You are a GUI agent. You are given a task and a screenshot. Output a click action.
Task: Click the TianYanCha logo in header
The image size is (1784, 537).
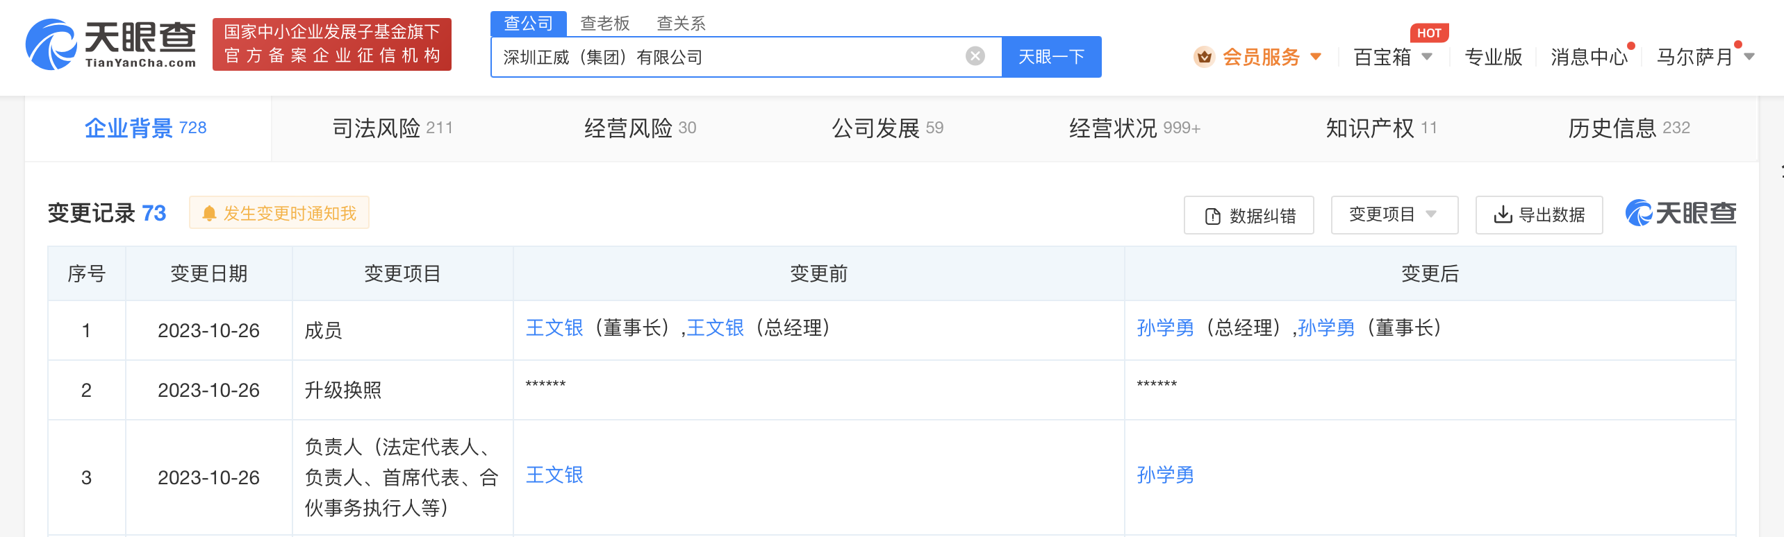111,44
